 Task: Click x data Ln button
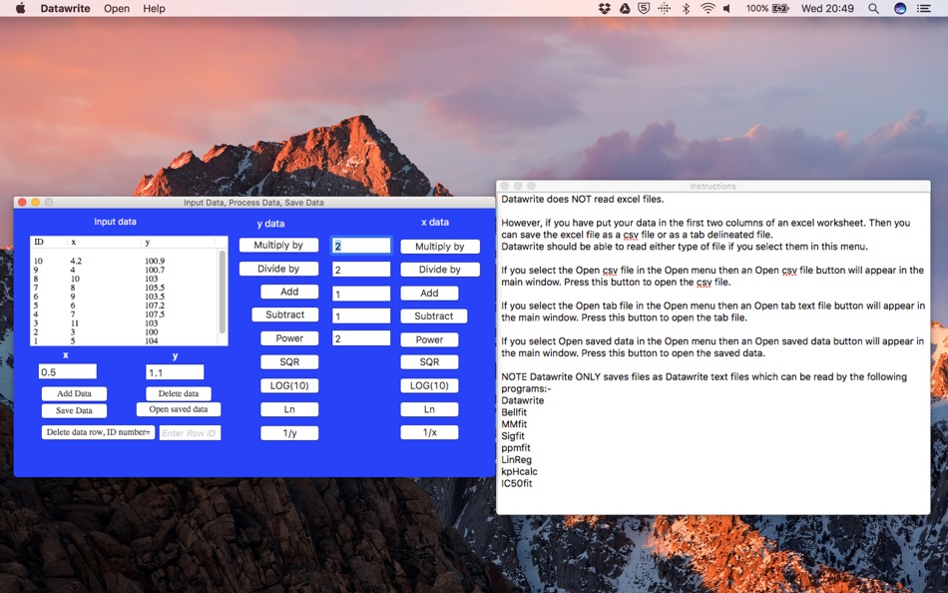(x=429, y=409)
